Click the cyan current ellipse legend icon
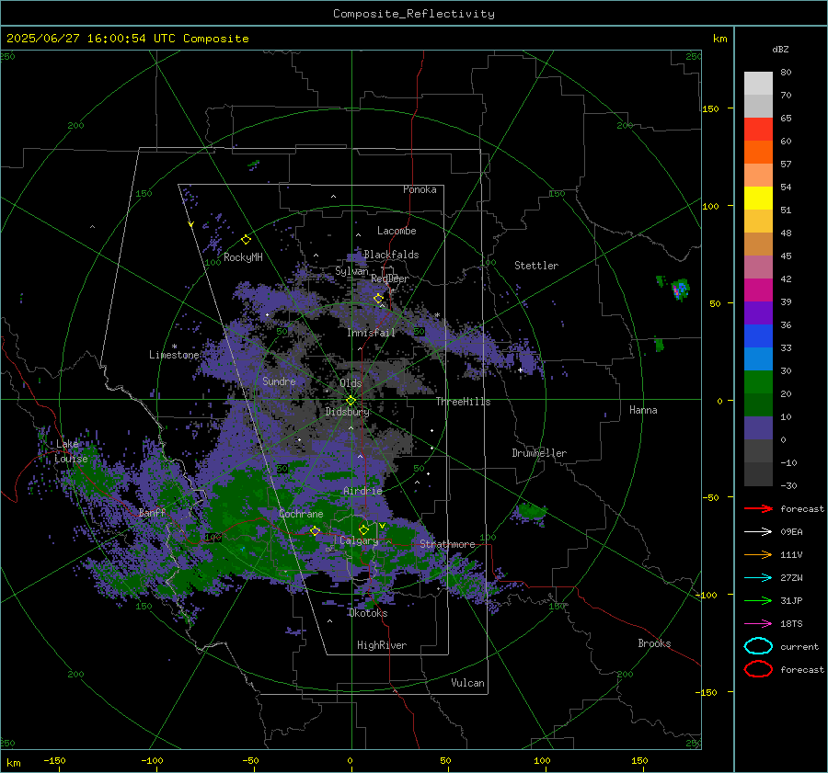828x773 pixels. coord(758,646)
